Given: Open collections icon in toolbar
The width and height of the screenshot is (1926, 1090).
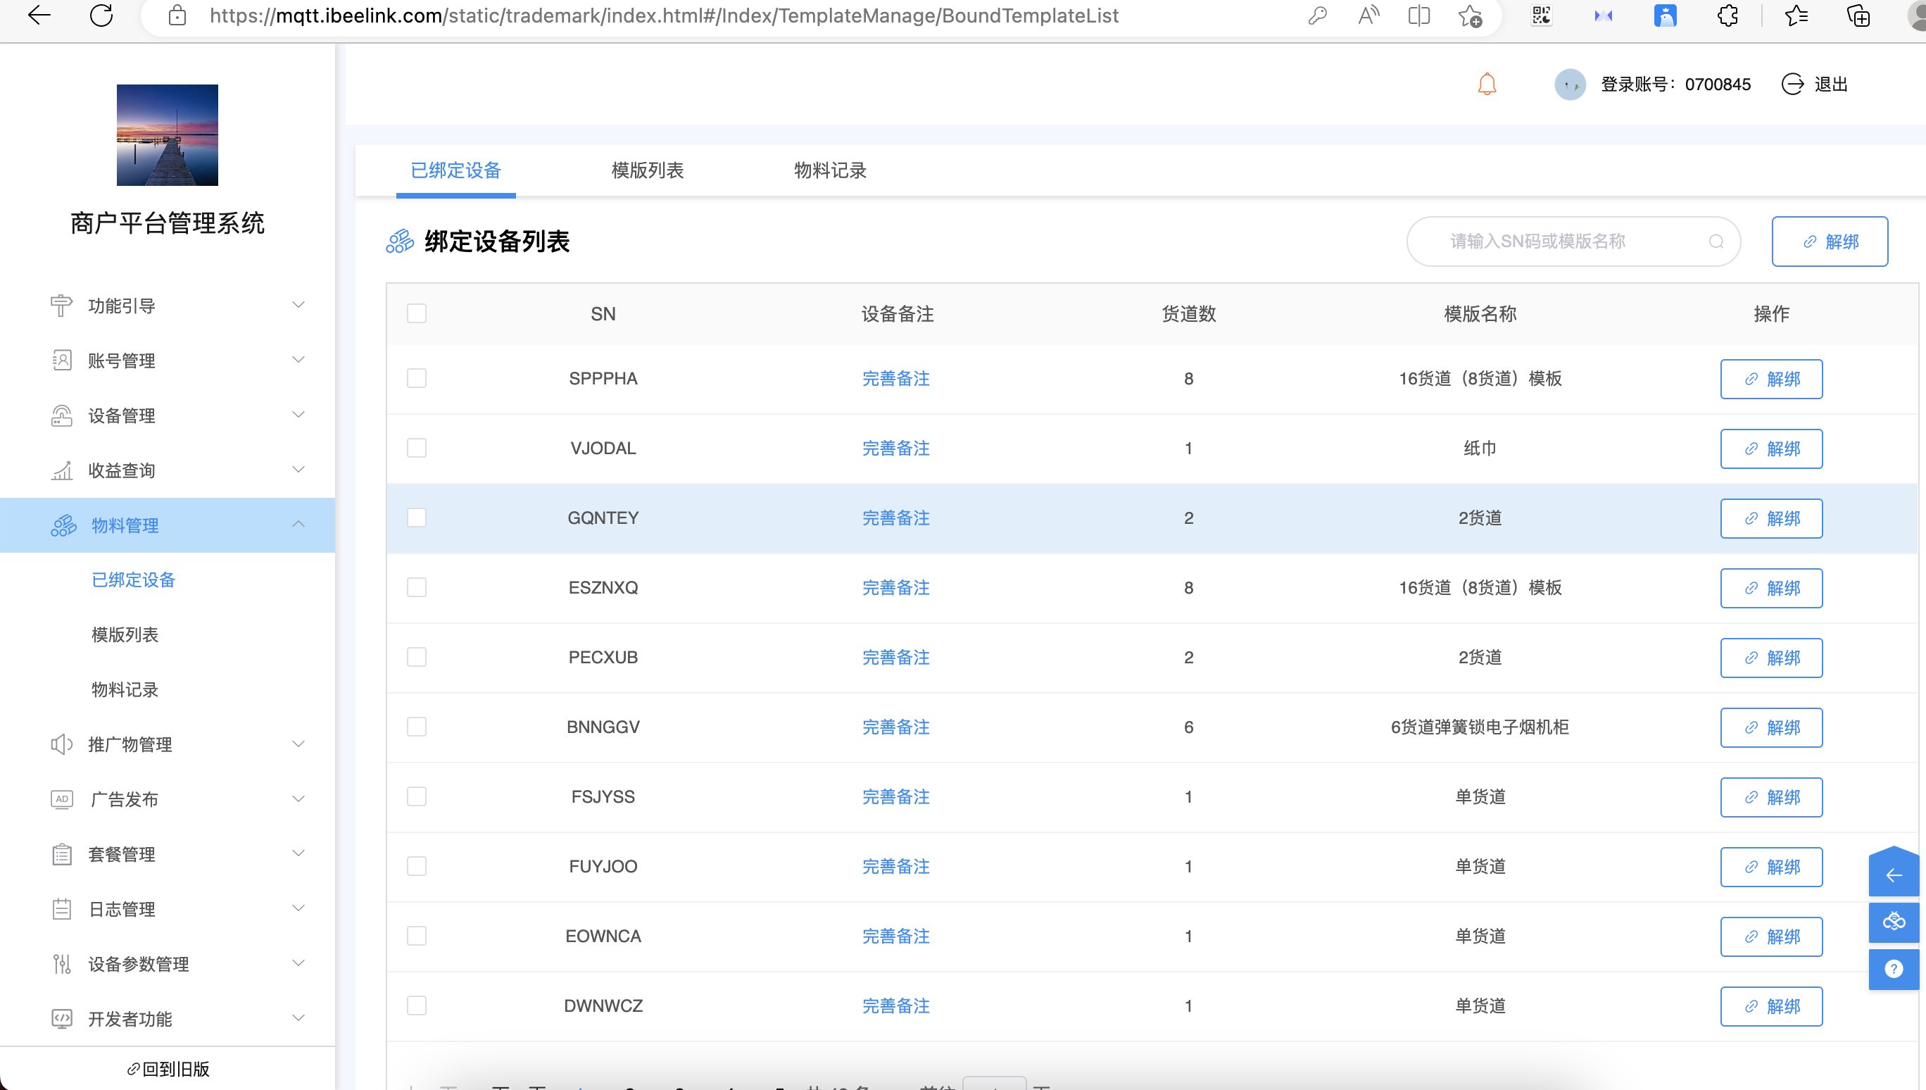Looking at the screenshot, I should [1858, 15].
